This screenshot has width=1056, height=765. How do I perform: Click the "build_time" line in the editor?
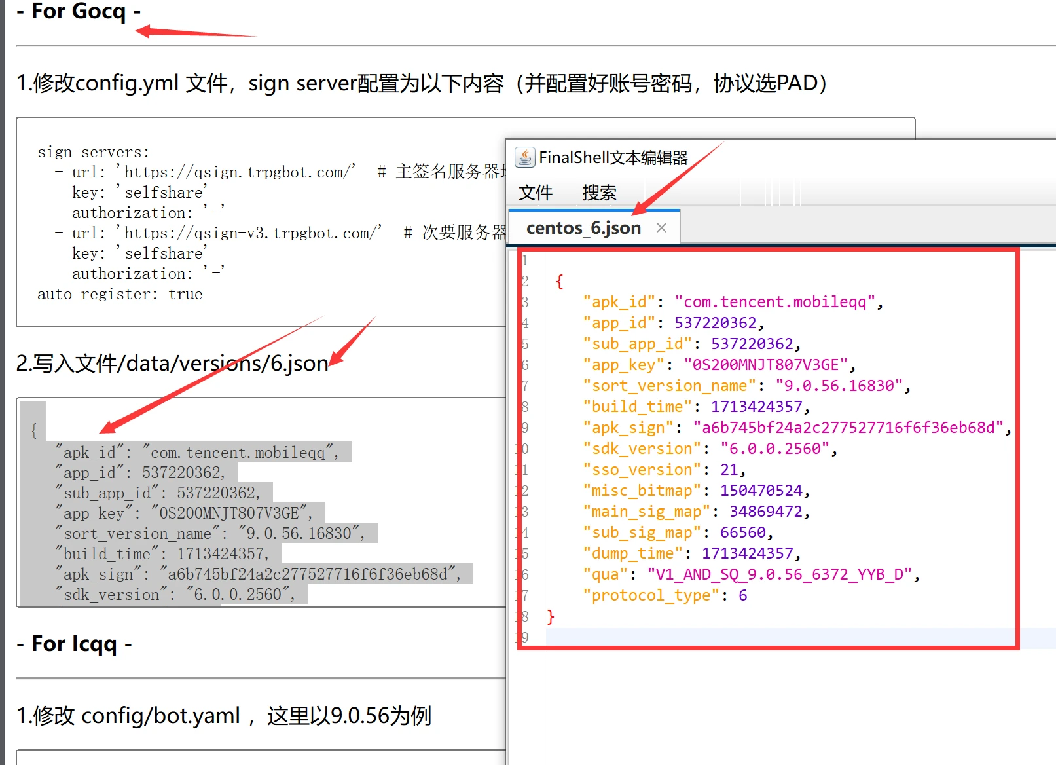(697, 407)
